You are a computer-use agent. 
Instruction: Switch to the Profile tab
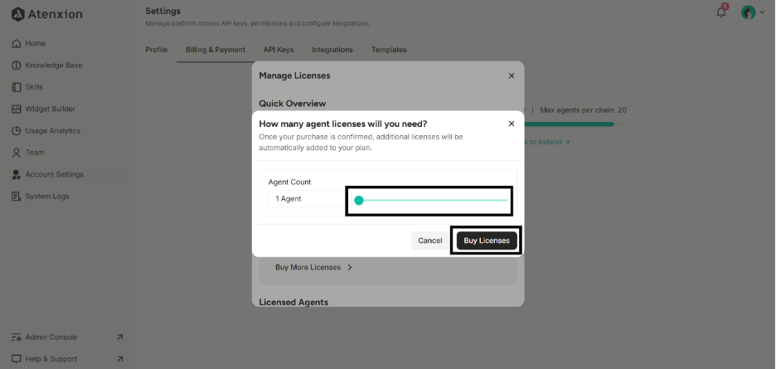click(157, 50)
